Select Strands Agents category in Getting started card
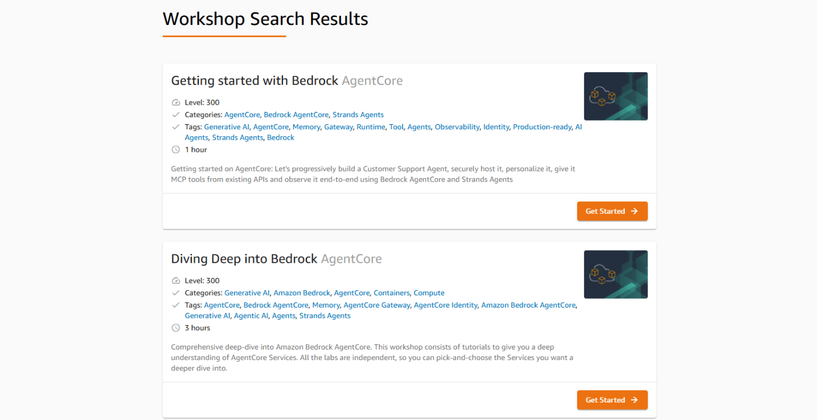This screenshot has width=817, height=420. [358, 115]
